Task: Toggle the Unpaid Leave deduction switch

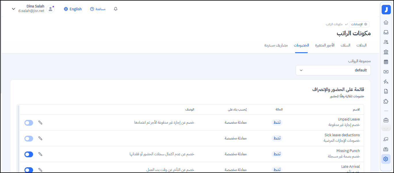Action: 29,123
